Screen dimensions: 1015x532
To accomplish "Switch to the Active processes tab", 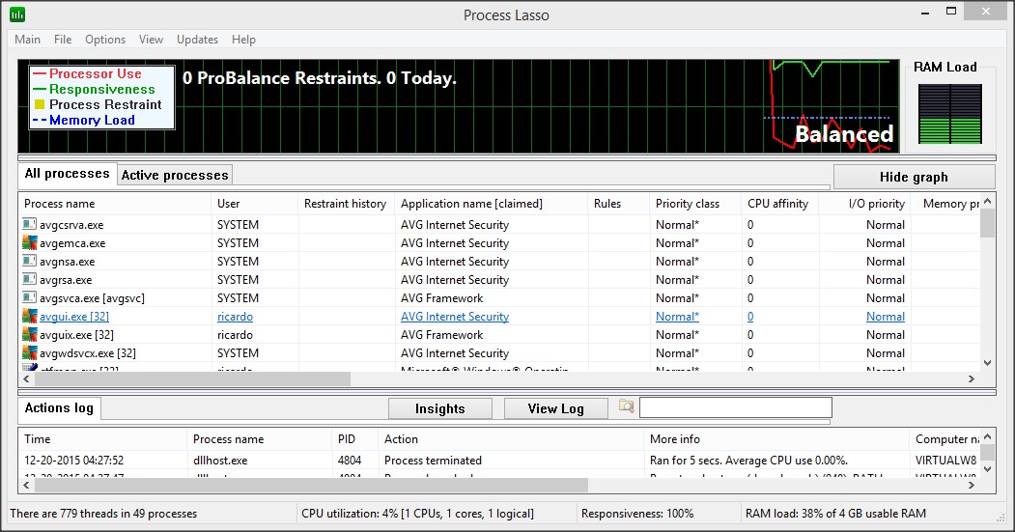I will pyautogui.click(x=175, y=175).
